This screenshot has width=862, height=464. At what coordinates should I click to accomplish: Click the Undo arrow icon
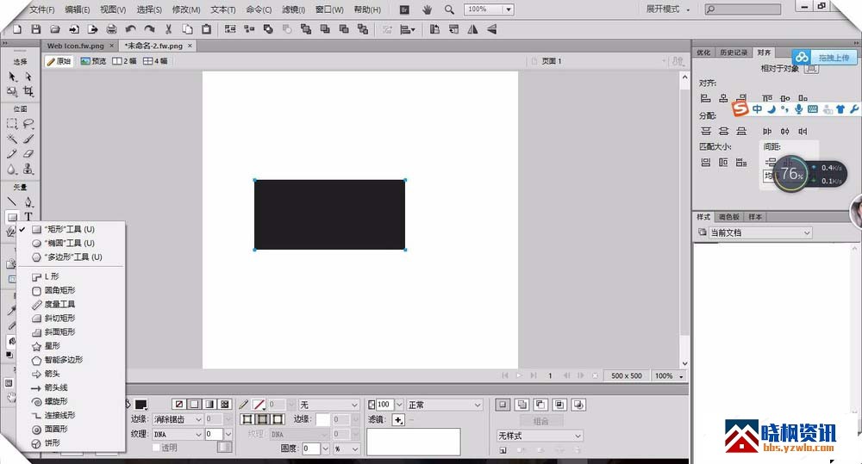point(130,29)
